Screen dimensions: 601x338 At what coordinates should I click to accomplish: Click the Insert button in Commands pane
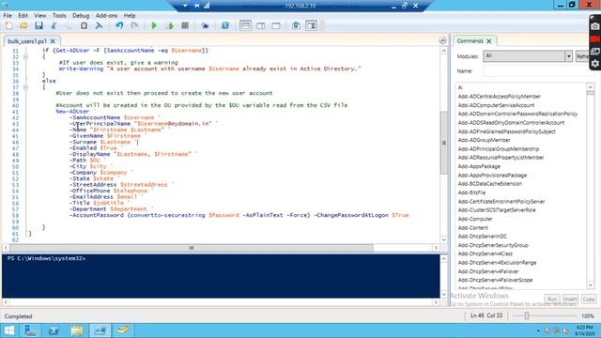570,299
